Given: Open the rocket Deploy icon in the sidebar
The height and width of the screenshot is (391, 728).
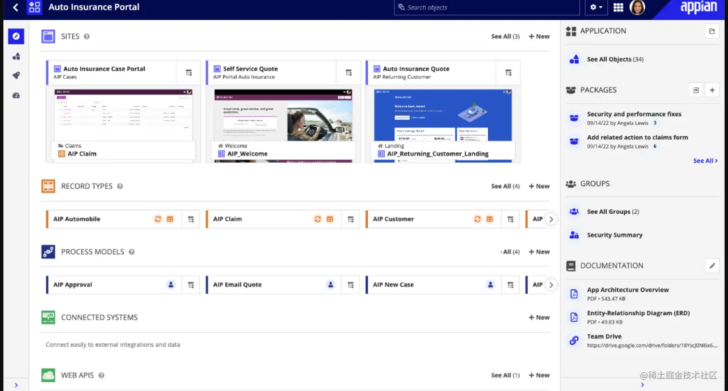Looking at the screenshot, I should pyautogui.click(x=16, y=76).
